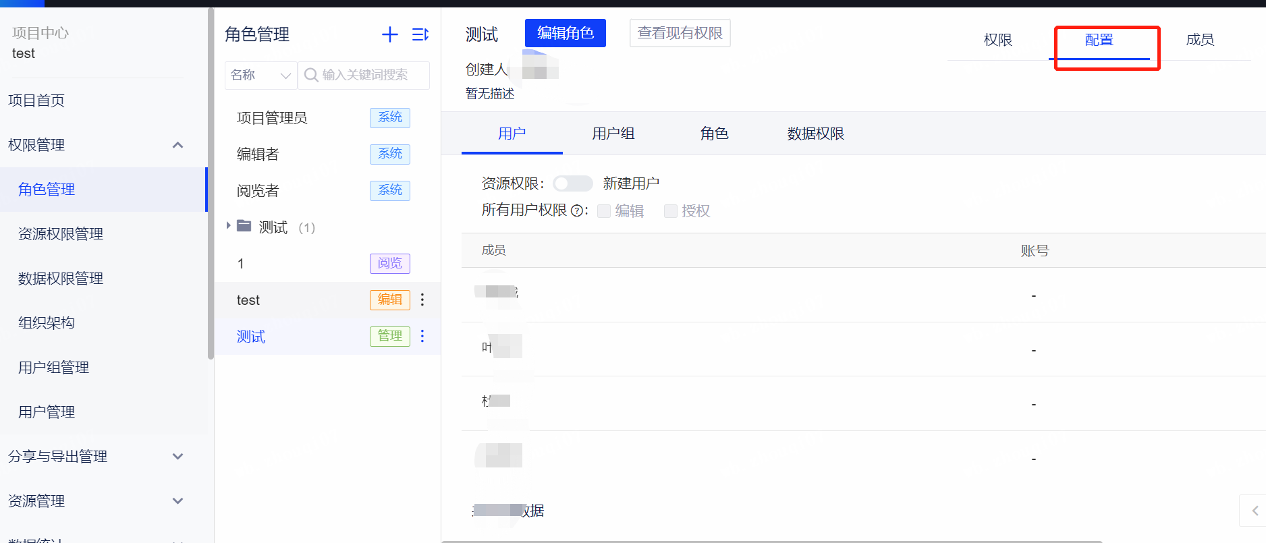Check the 编辑 checkbox
The image size is (1266, 543).
coord(604,211)
